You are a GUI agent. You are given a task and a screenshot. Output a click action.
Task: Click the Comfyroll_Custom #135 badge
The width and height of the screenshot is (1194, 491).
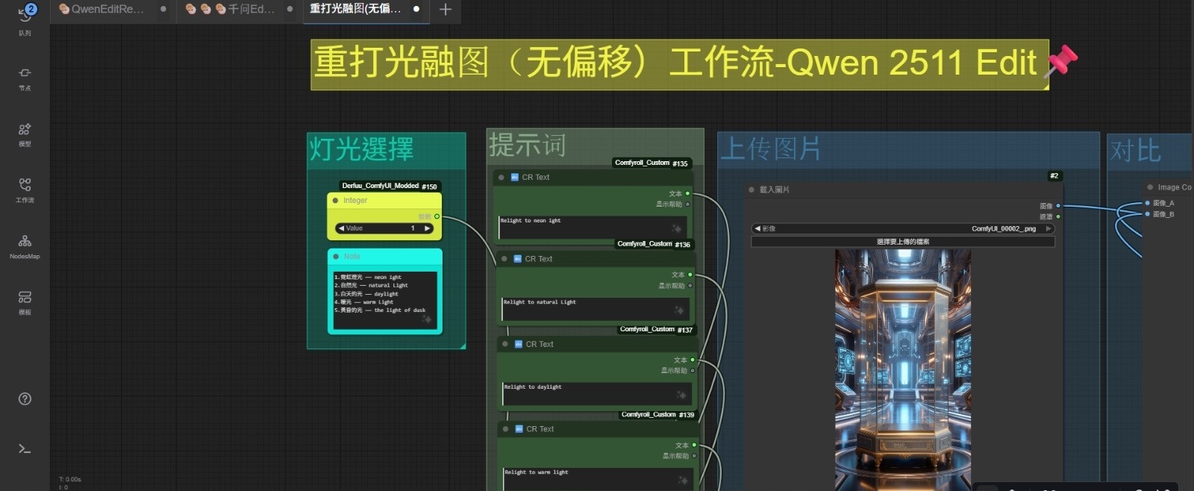point(651,163)
